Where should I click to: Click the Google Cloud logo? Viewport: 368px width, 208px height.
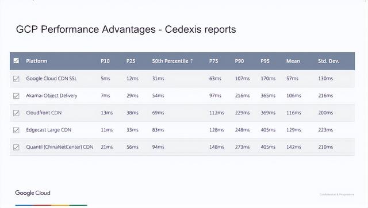coord(33,193)
